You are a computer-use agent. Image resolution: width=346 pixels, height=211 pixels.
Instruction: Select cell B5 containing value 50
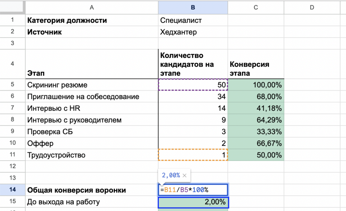point(193,85)
